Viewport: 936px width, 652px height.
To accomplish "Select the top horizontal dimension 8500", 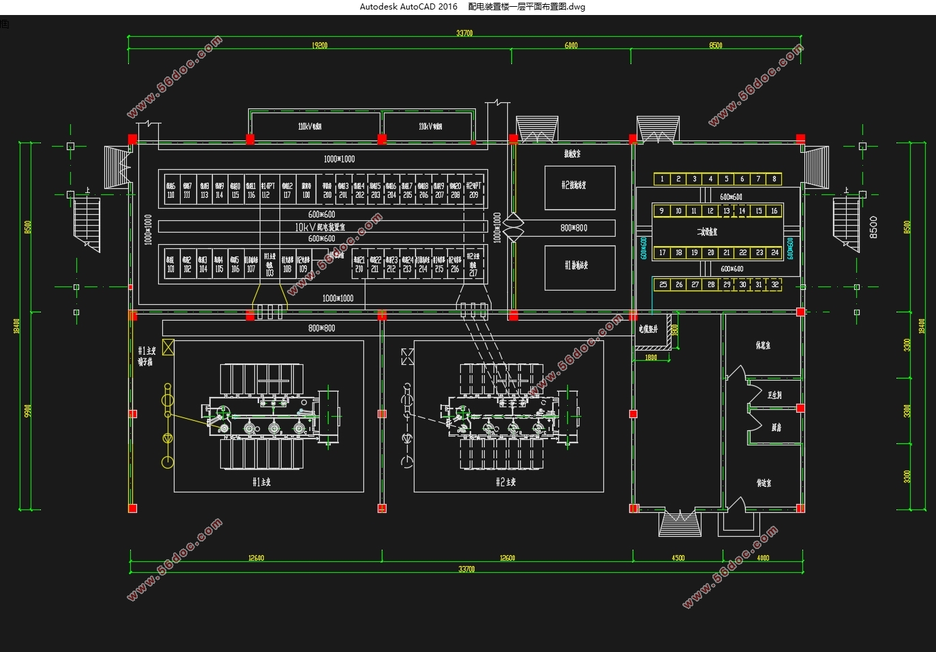I will tap(715, 45).
